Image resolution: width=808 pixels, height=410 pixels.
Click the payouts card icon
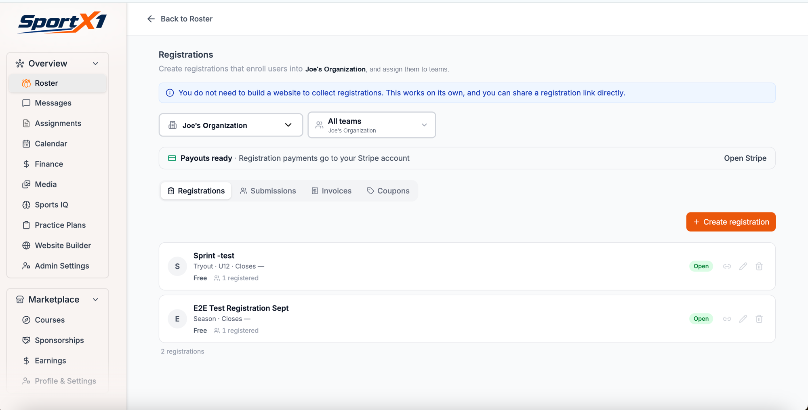[172, 158]
